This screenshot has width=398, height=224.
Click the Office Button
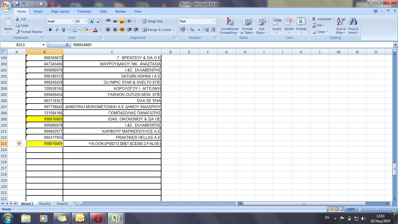pos(6,6)
